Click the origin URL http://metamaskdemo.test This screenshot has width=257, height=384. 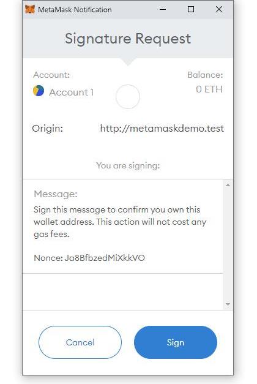[x=162, y=129]
